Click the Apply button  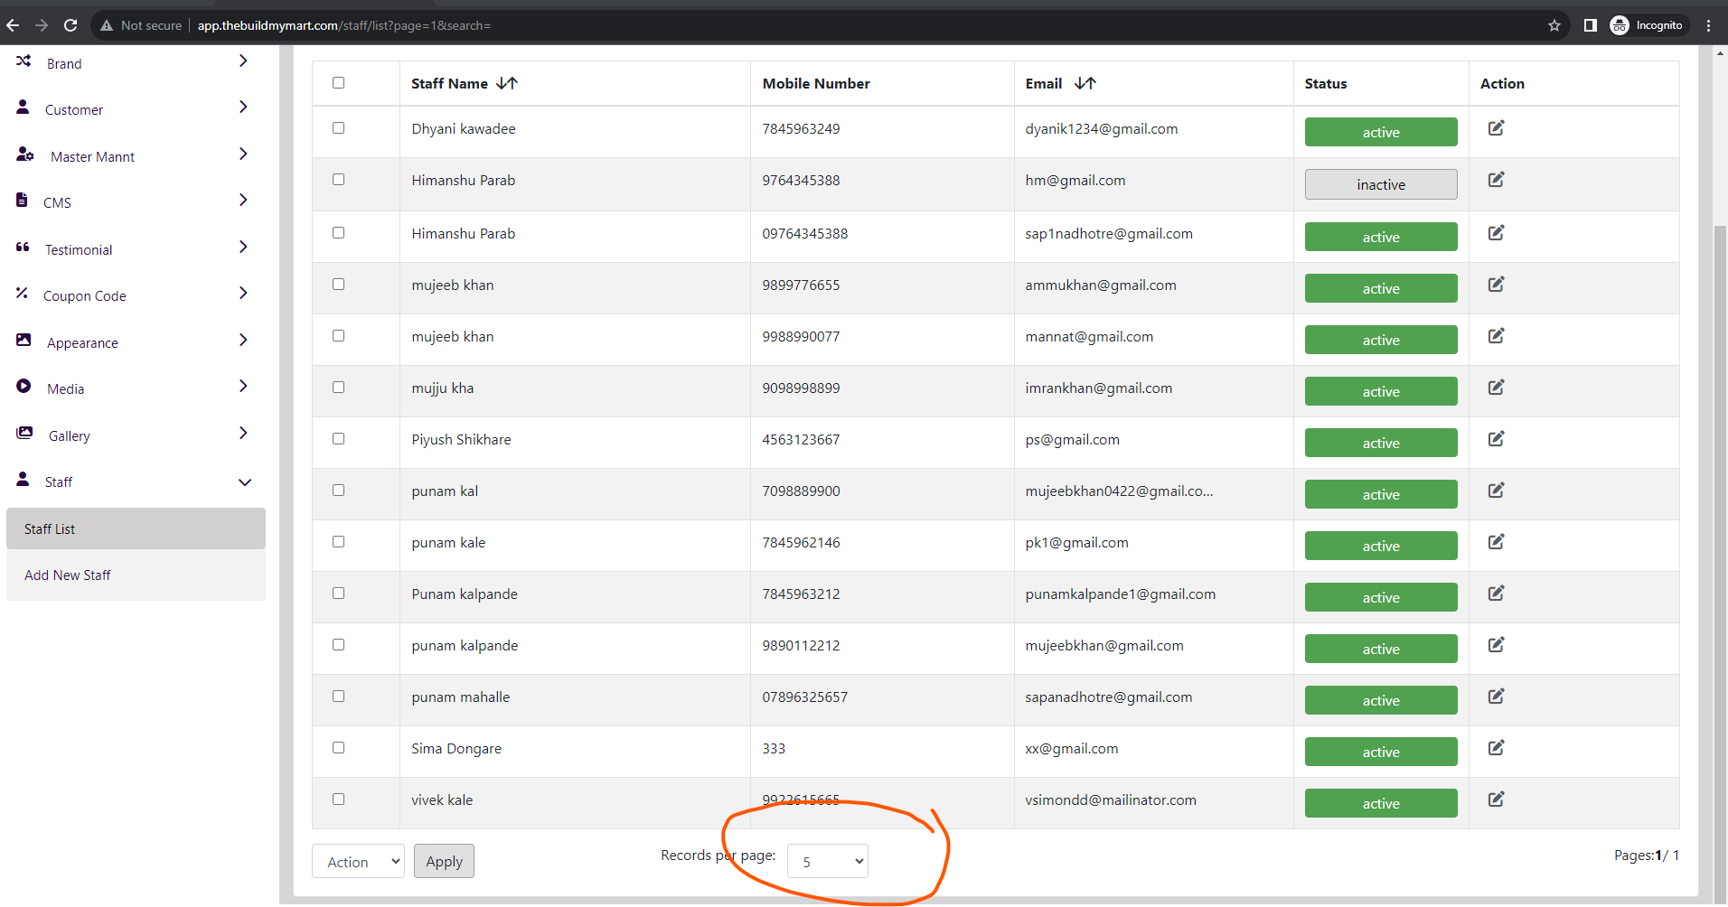[444, 861]
